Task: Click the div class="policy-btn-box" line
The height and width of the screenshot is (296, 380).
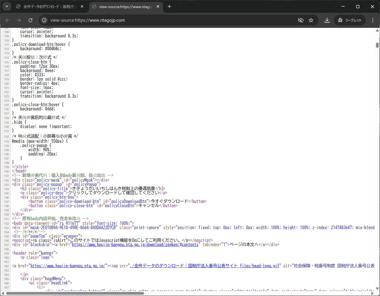Action: [49, 197]
